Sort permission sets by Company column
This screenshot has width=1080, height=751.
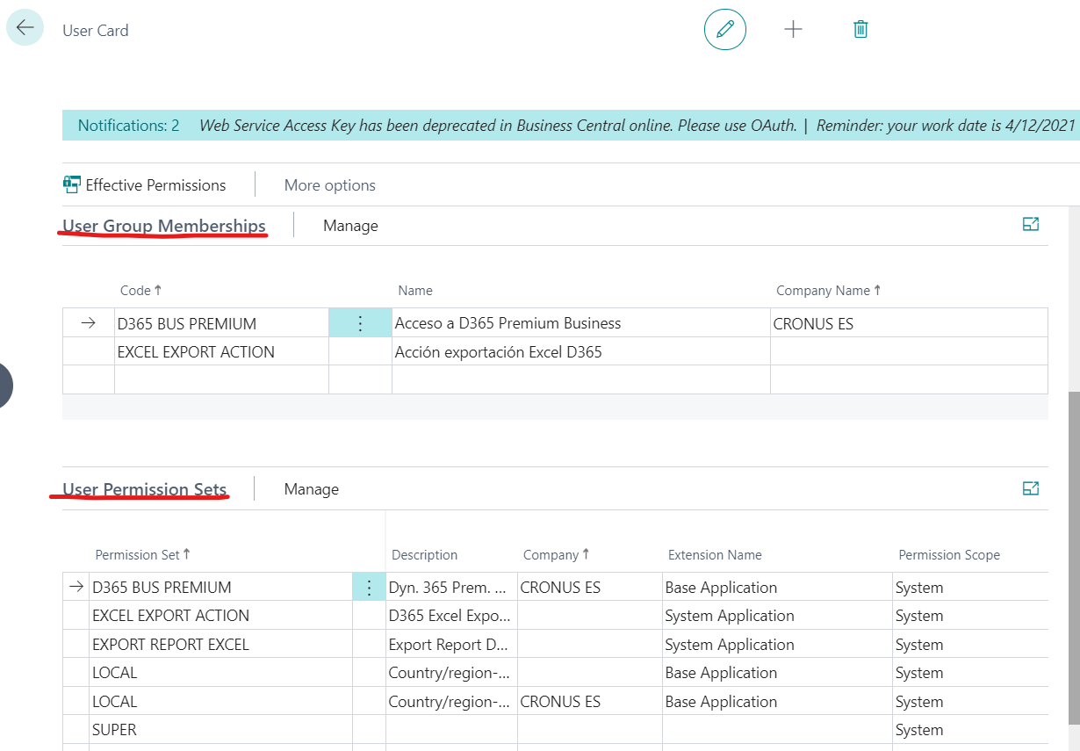click(x=556, y=555)
